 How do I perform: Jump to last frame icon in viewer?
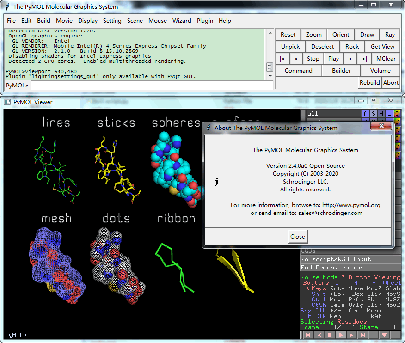coord(363,335)
